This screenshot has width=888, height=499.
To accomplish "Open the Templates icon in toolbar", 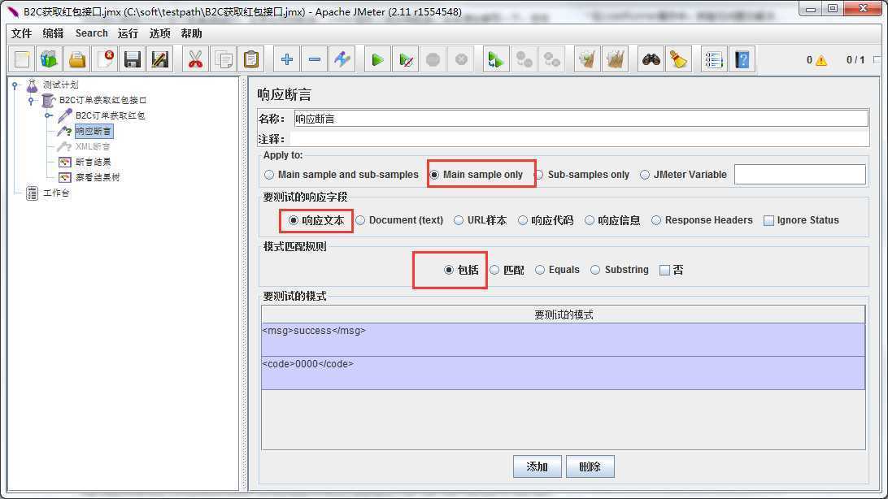I will (x=50, y=59).
